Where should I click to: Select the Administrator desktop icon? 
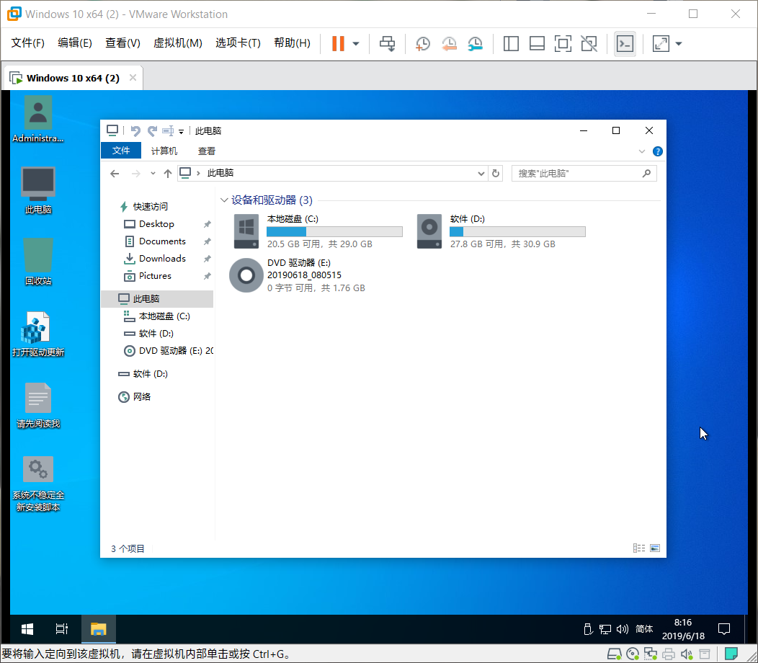(38, 120)
